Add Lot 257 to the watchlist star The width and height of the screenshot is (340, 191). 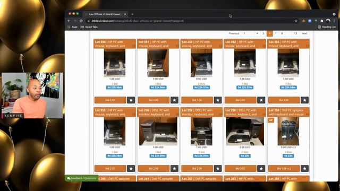218,169
